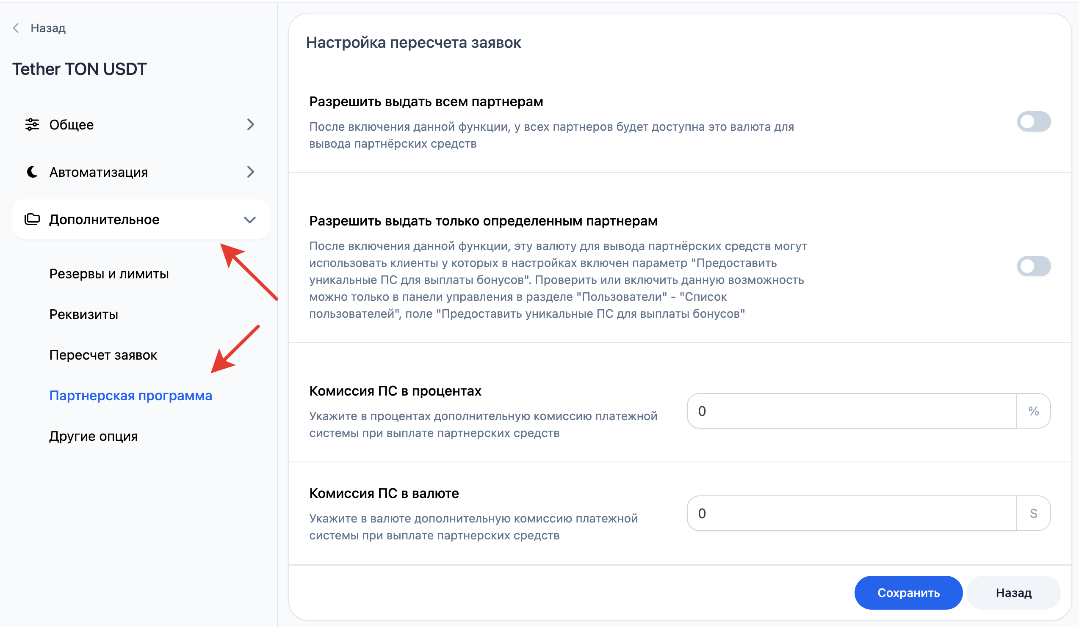Click the blue Сохранить button
This screenshot has width=1079, height=627.
(x=909, y=593)
